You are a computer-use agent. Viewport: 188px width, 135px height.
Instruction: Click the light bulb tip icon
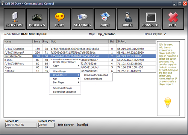pos(168,102)
